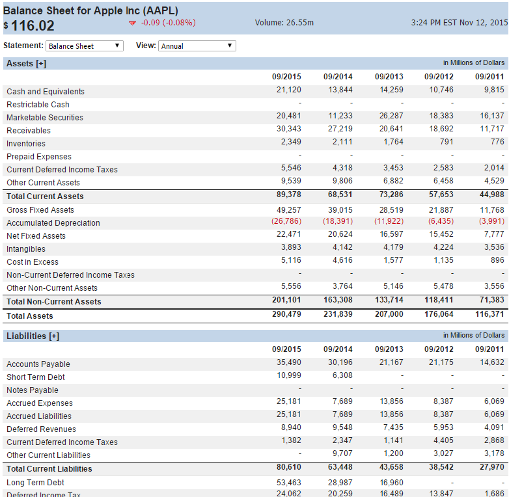The image size is (509, 497).
Task: Click the $116.02 stock price
Action: 29,25
